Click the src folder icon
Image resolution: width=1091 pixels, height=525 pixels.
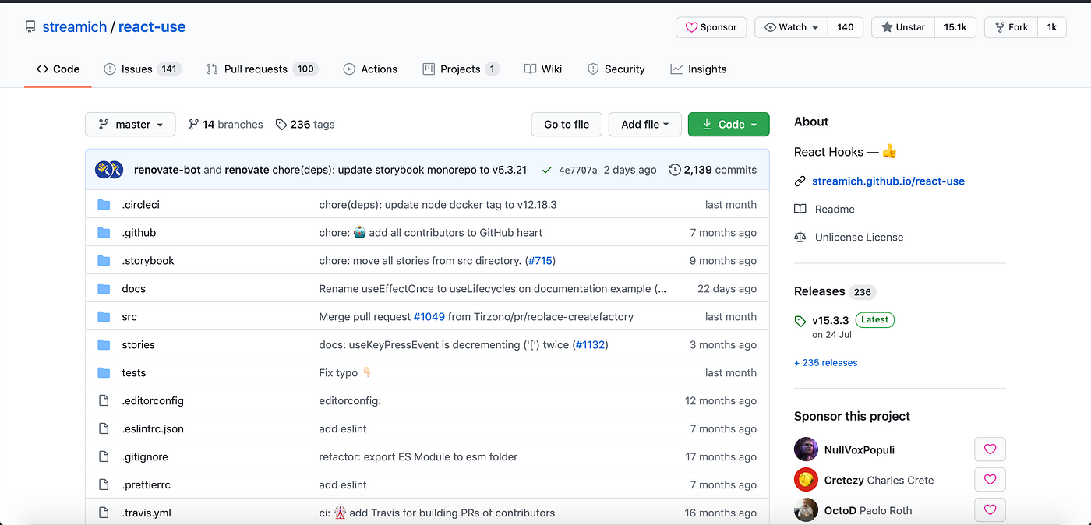104,317
